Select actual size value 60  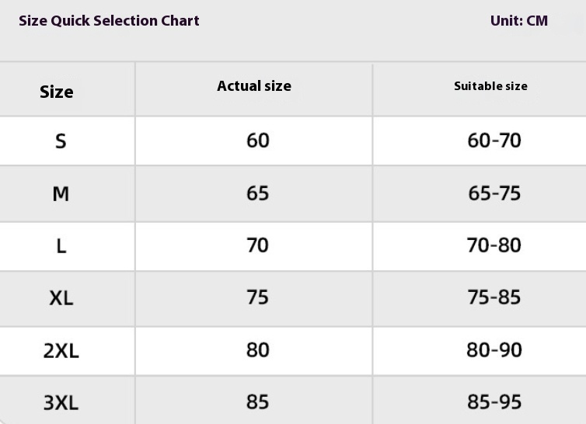pyautogui.click(x=257, y=140)
